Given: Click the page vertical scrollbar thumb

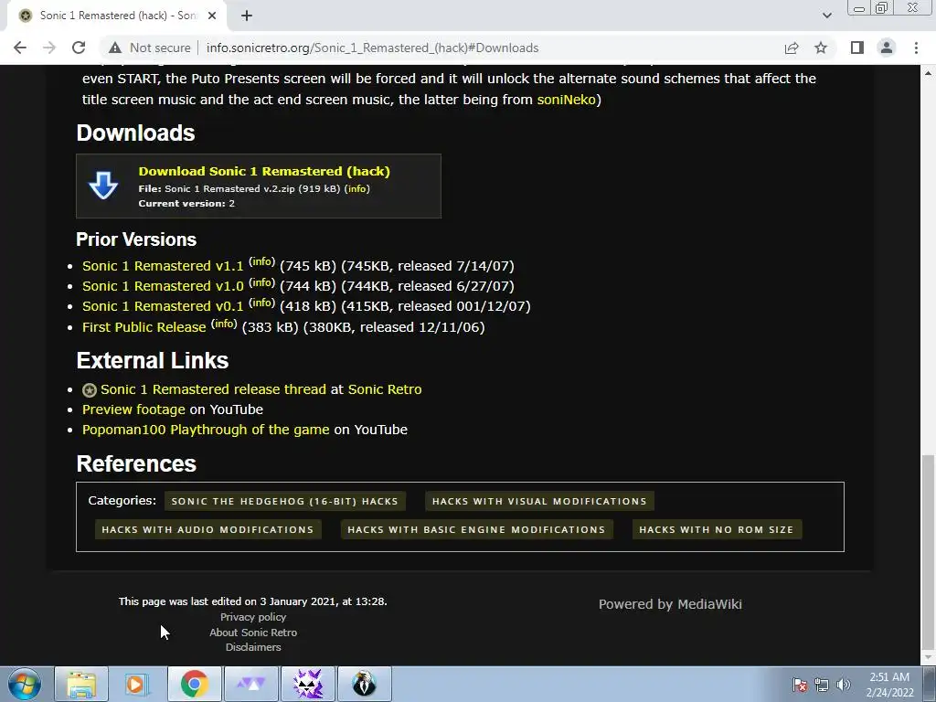Looking at the screenshot, I should coord(928,552).
